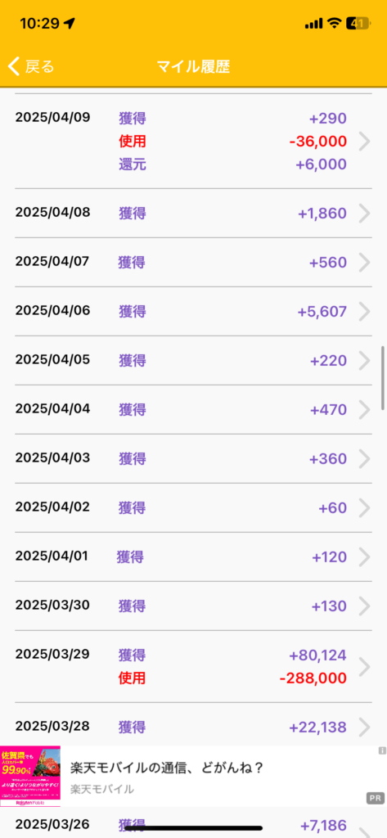Tap the 2025/04/07 chevron icon
Screen dimensions: 387x838
[365, 263]
